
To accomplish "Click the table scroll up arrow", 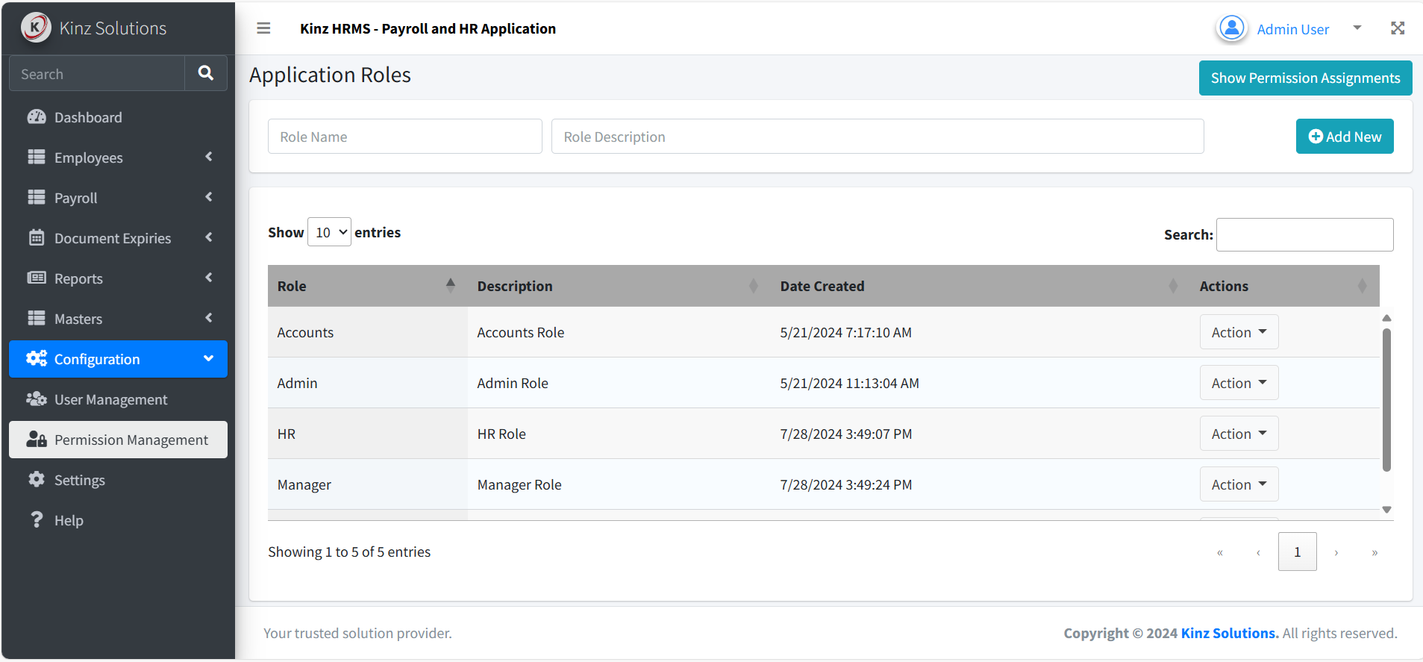I will point(1386,318).
